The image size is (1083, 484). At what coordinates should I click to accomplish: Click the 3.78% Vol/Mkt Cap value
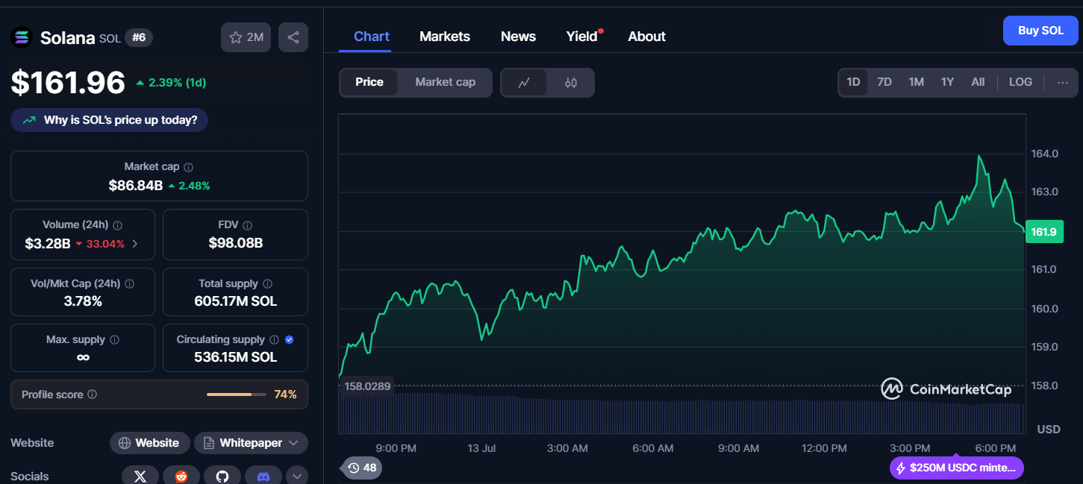pyautogui.click(x=83, y=301)
